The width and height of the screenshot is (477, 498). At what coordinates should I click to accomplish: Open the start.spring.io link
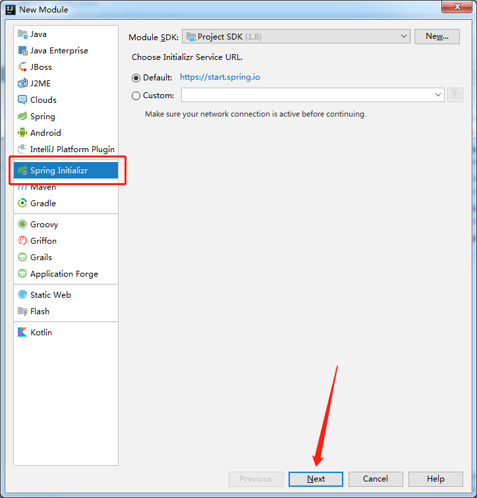(x=220, y=77)
